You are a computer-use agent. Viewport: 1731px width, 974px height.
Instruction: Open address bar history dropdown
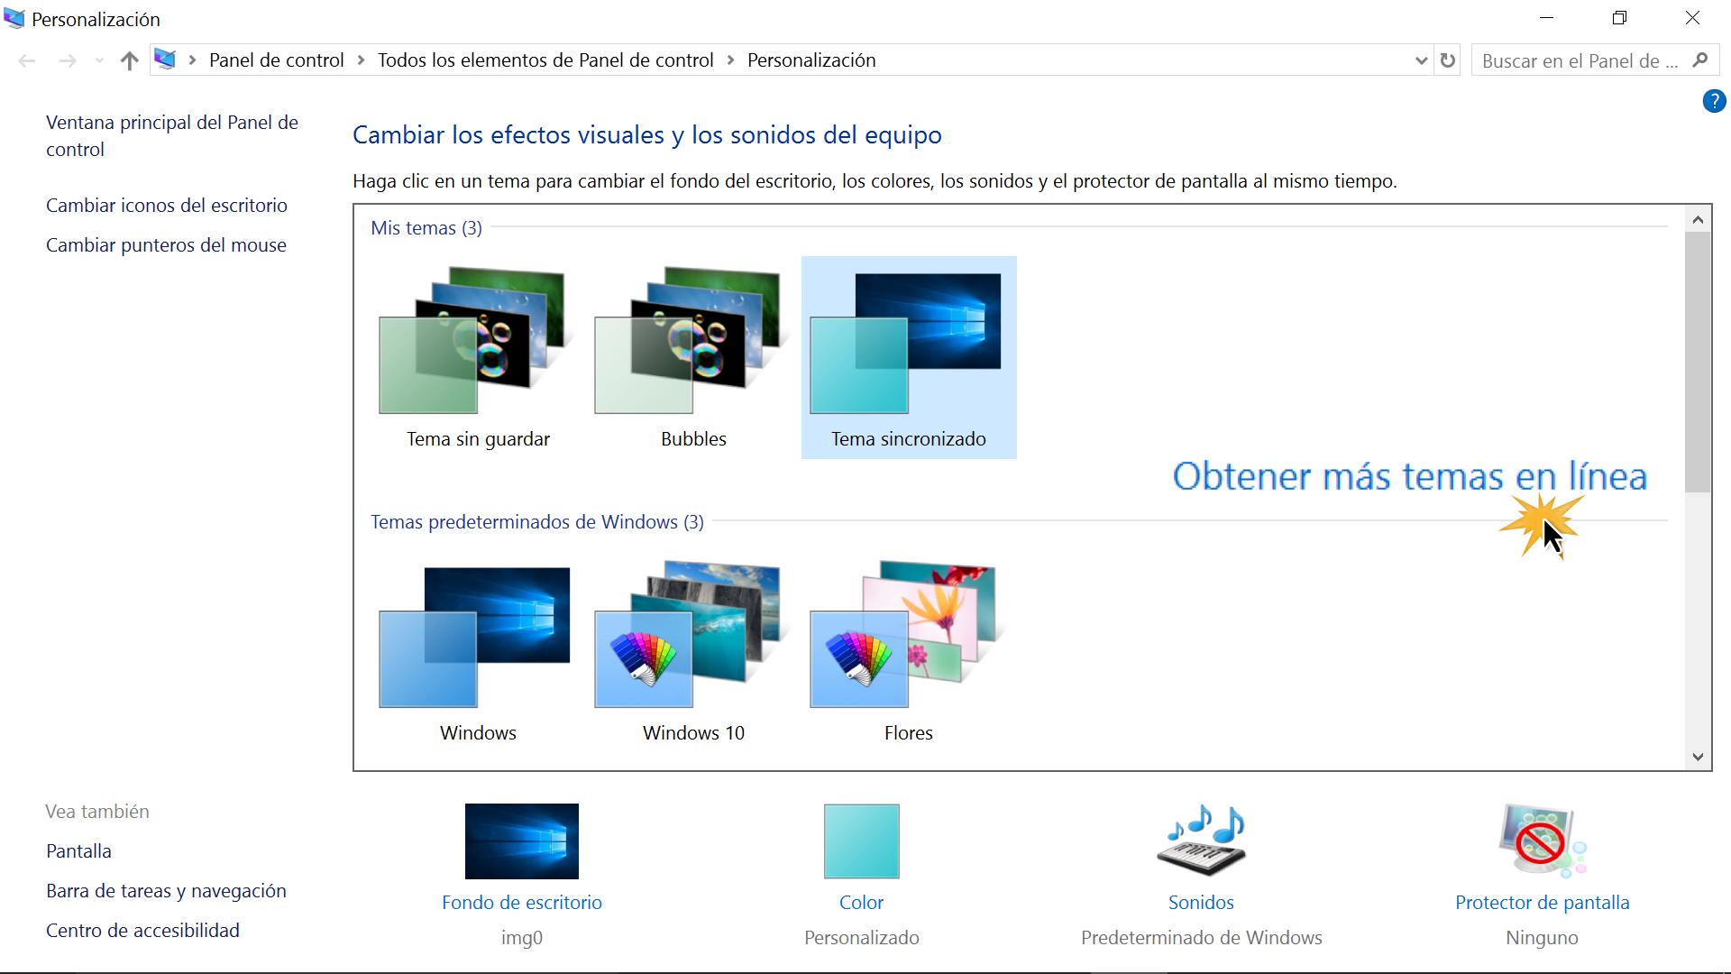tap(1422, 60)
